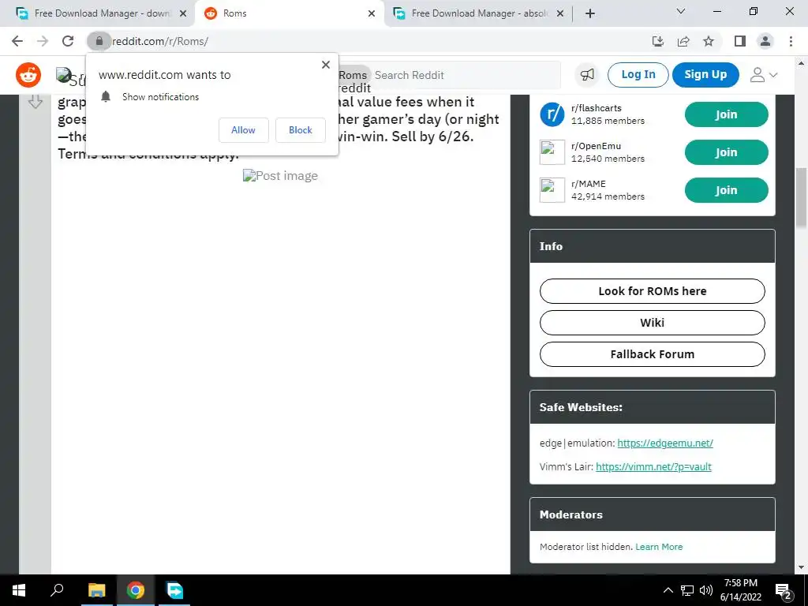Click the Log In button

tap(638, 75)
